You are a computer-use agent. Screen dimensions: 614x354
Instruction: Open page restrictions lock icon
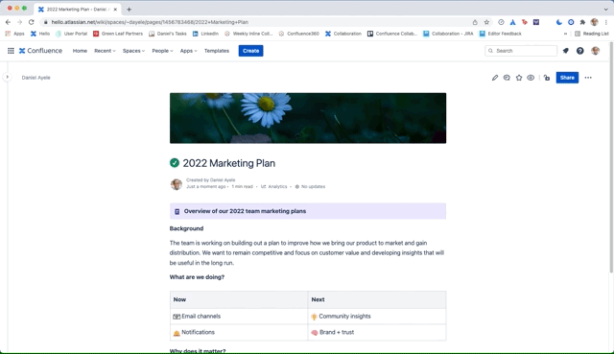coord(547,78)
